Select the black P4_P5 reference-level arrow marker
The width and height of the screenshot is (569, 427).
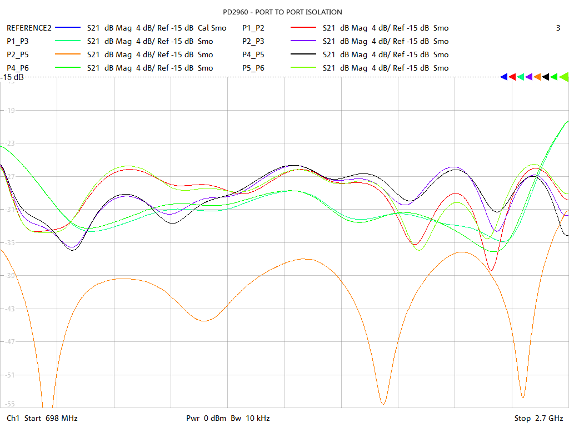pyautogui.click(x=546, y=77)
